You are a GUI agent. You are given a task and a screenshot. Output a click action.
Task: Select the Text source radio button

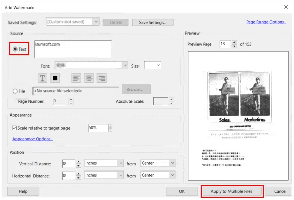point(15,49)
